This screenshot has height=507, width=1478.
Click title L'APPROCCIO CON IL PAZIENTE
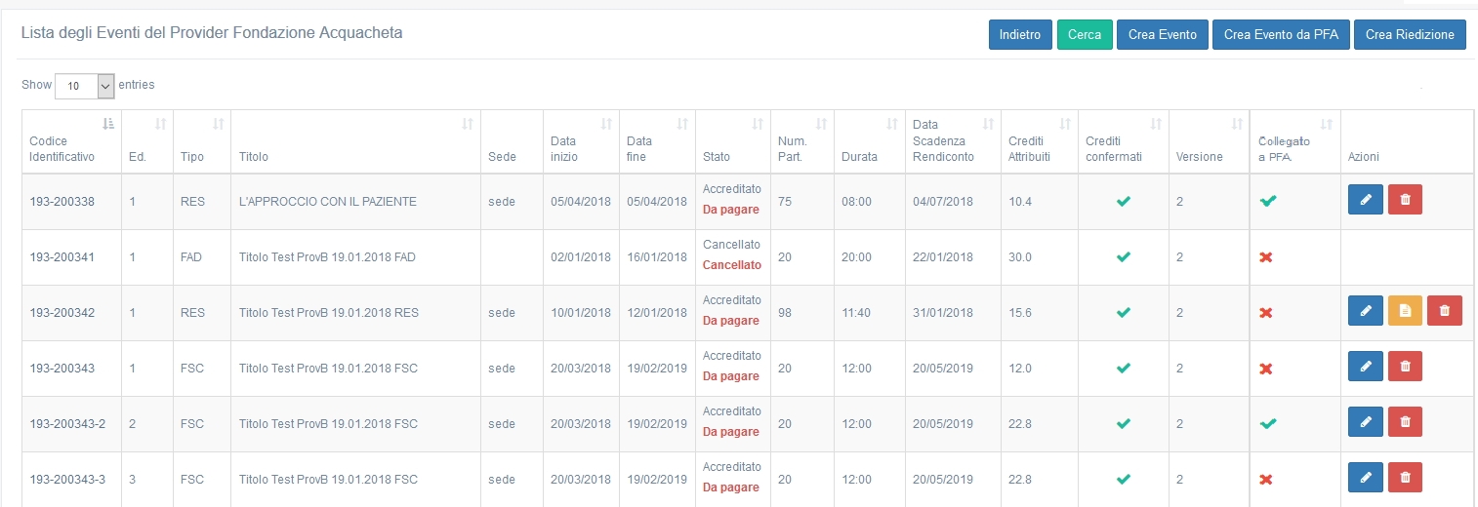[328, 202]
